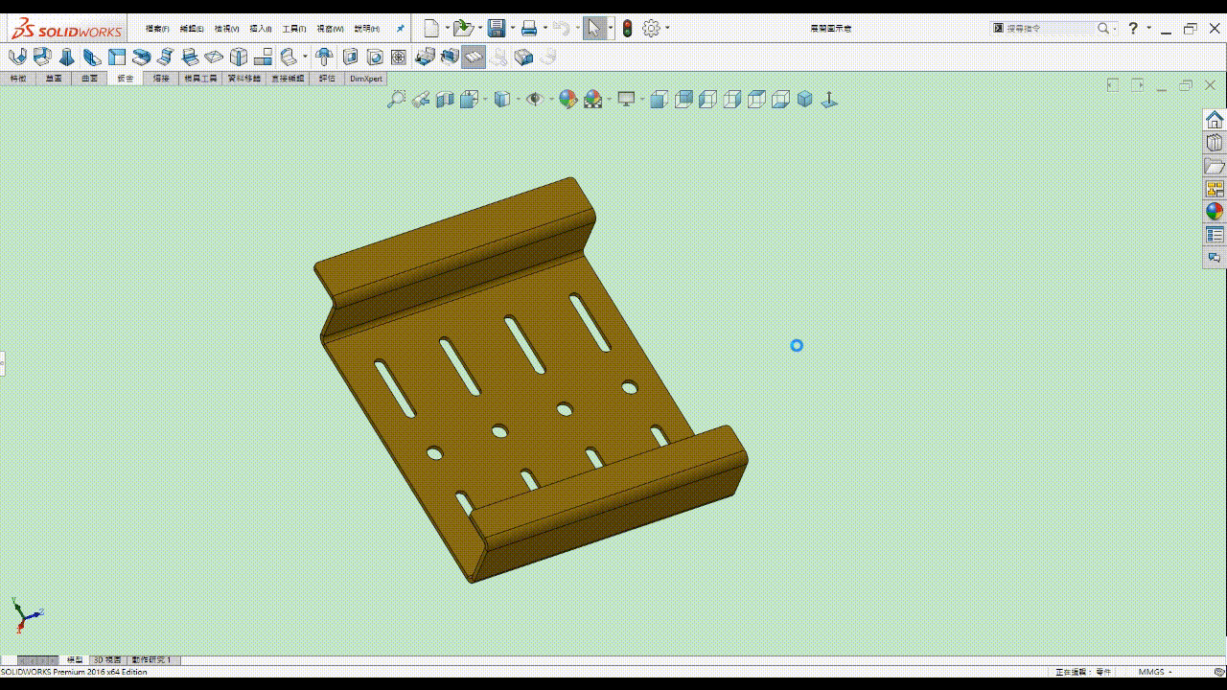Toggle Hide/Show Items eye icon
Image resolution: width=1227 pixels, height=690 pixels.
[x=535, y=99]
